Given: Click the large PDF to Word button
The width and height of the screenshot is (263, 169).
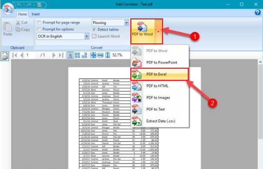Looking at the screenshot, I should [x=142, y=31].
